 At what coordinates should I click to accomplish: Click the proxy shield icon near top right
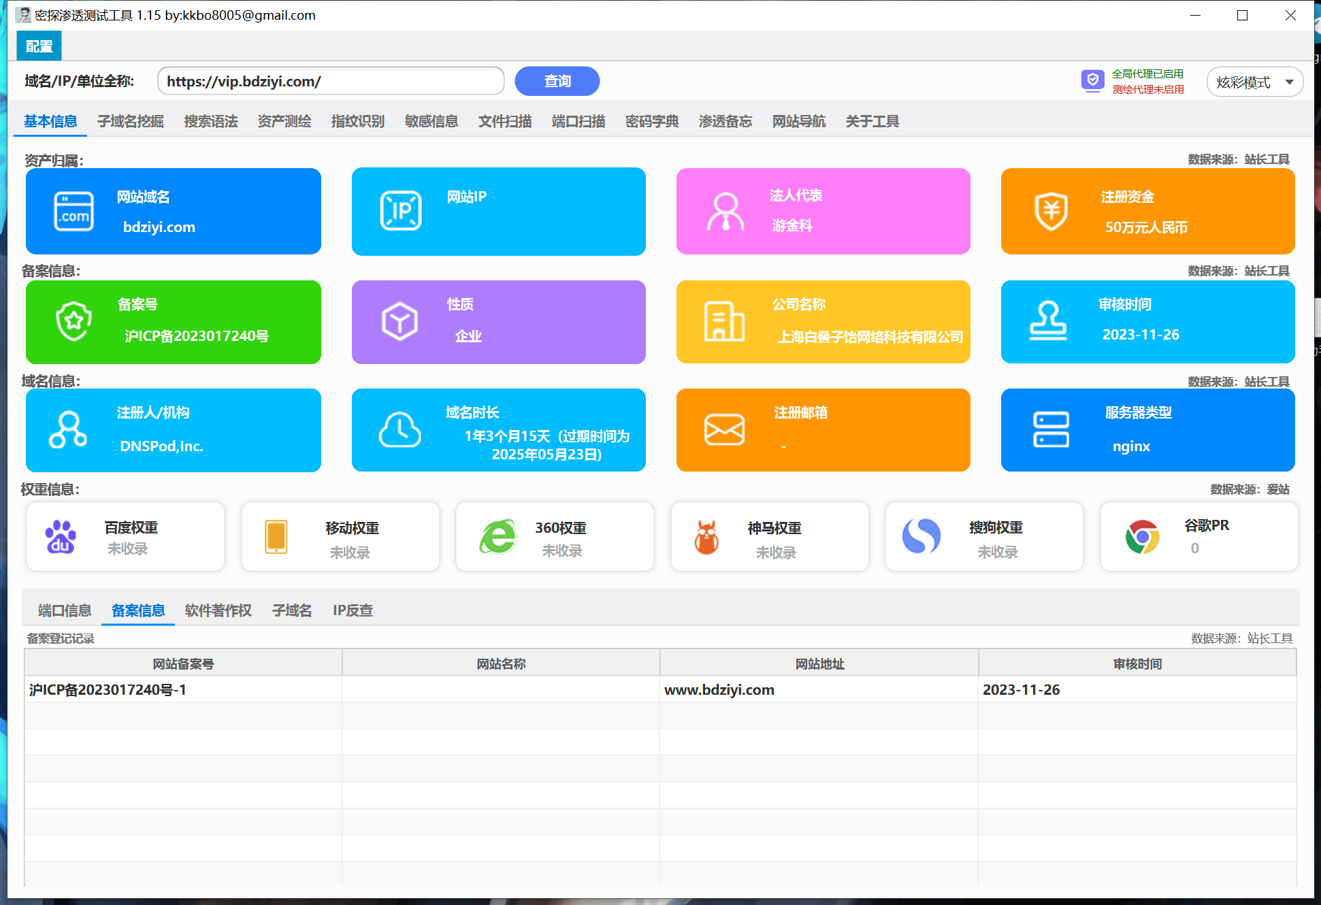coord(1092,81)
